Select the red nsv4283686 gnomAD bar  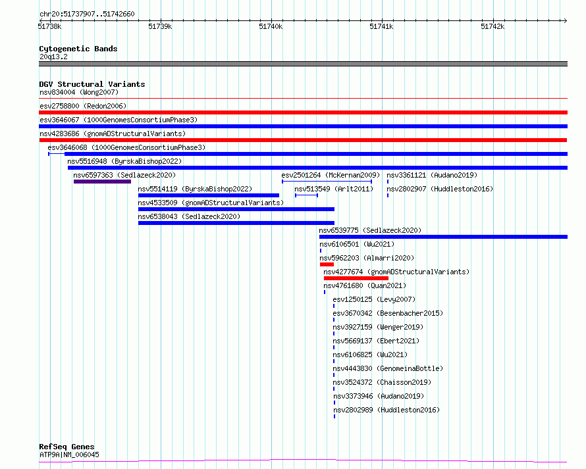click(x=303, y=140)
